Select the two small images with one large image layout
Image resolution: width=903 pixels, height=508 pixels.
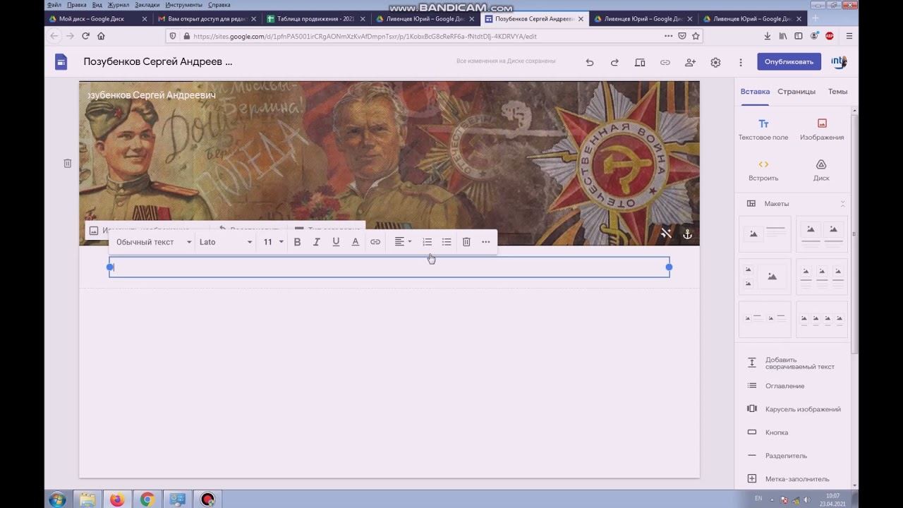(x=765, y=277)
